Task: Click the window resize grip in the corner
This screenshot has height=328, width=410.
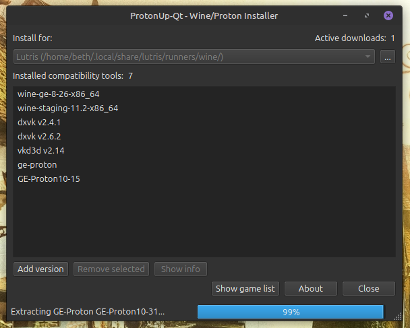Action: click(398, 317)
